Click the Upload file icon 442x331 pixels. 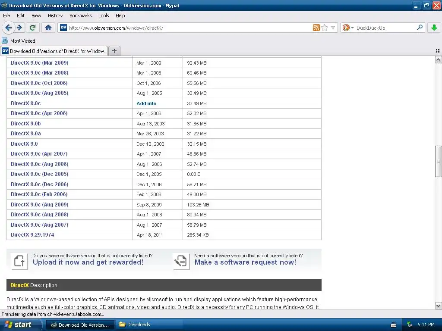click(19, 261)
